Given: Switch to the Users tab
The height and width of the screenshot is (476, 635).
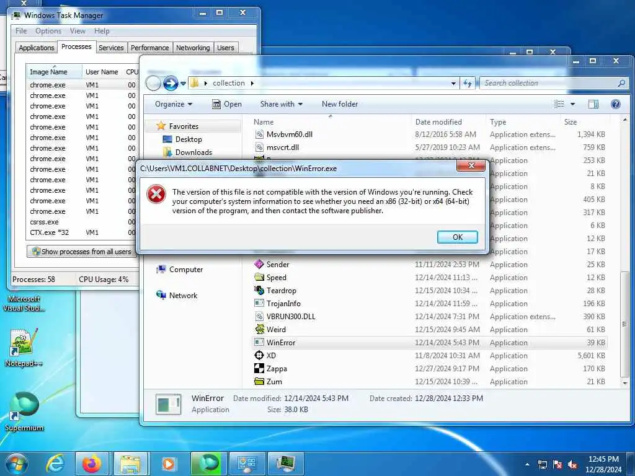Looking at the screenshot, I should pos(226,47).
